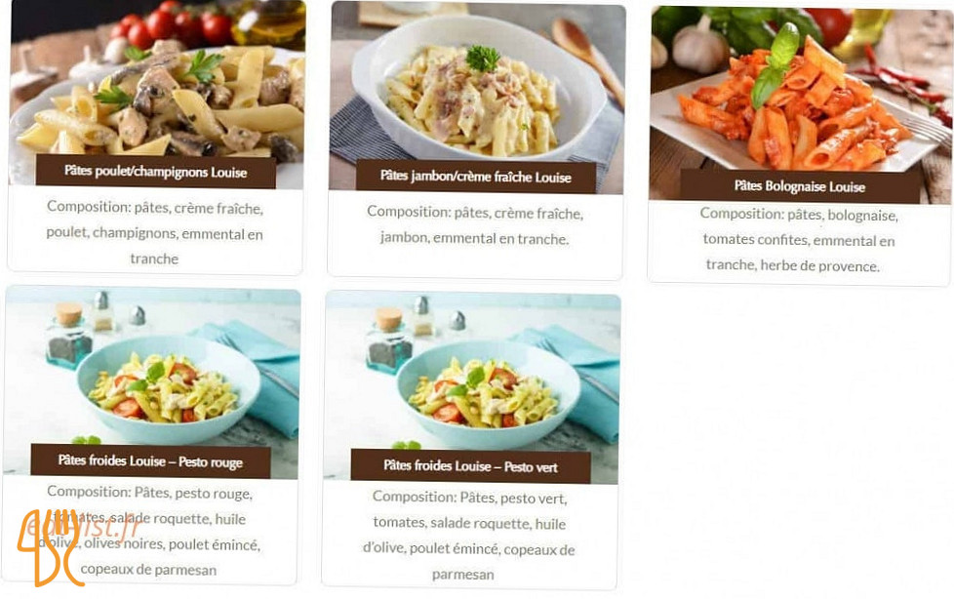Open the Pesto vert cold pasta photo
Image resolution: width=954 pixels, height=599 pixels.
(471, 386)
